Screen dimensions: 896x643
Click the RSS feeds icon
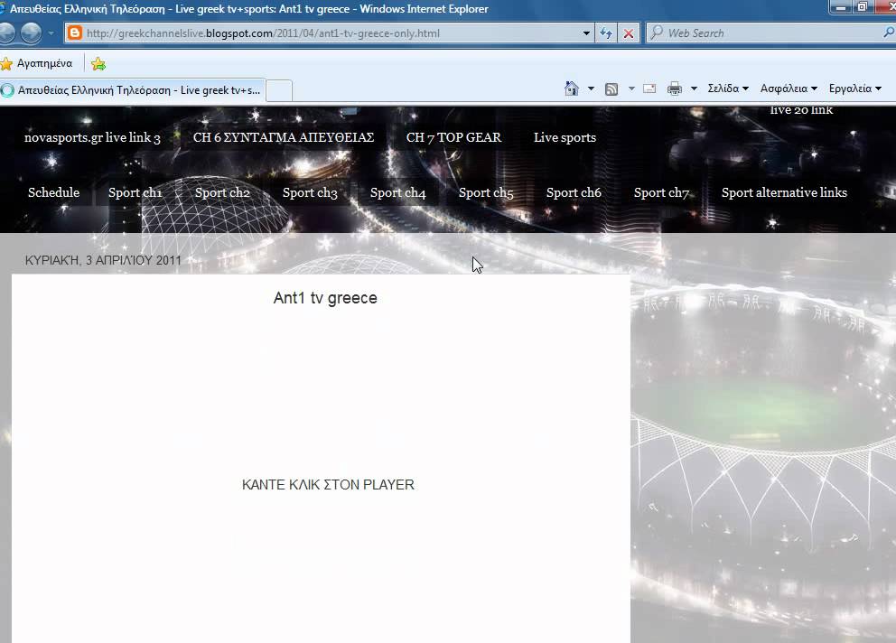coord(611,89)
